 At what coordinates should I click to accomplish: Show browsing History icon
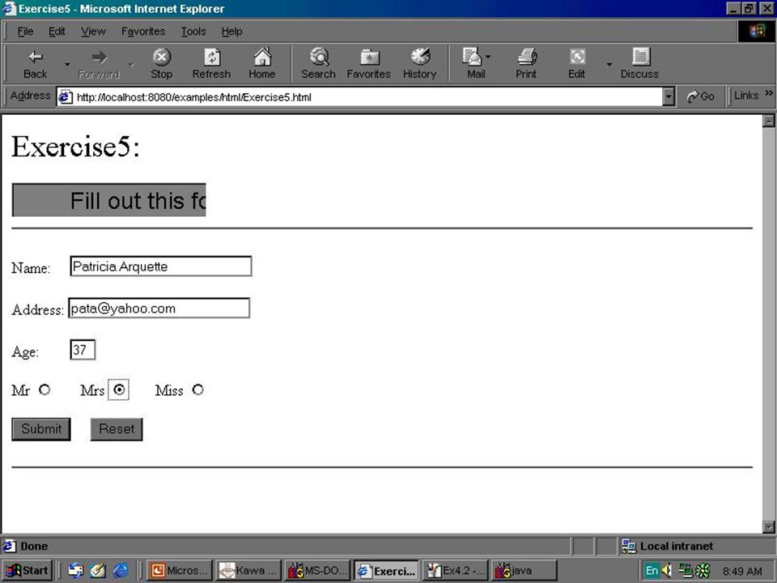[420, 64]
